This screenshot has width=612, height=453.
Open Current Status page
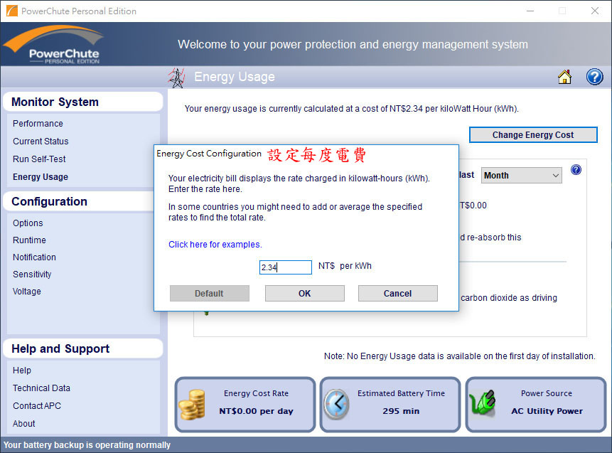(41, 142)
